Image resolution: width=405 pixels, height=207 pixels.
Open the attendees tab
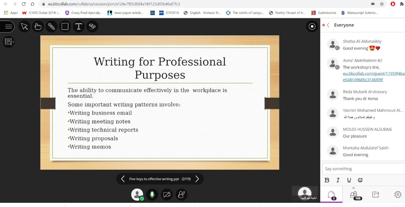[354, 195]
